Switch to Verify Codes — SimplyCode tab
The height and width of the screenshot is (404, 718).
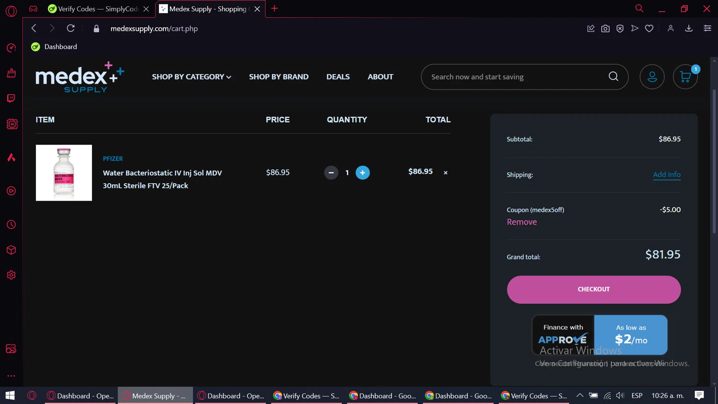pos(99,9)
